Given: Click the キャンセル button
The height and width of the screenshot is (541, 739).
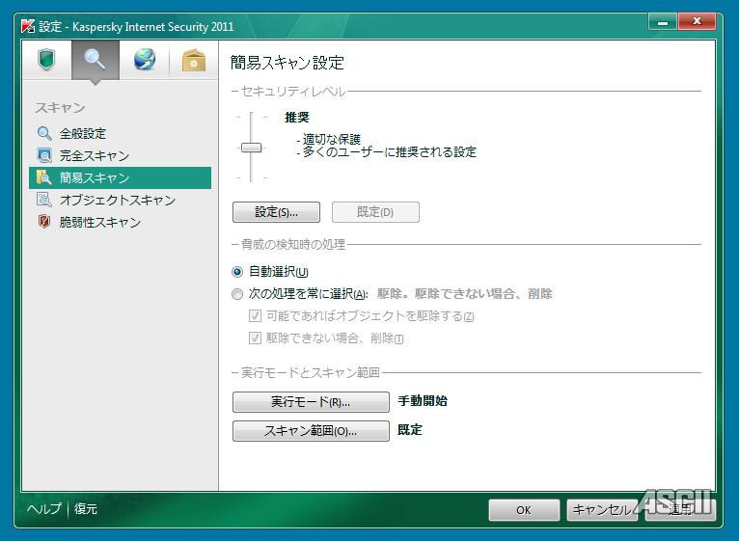Looking at the screenshot, I should click(x=602, y=510).
